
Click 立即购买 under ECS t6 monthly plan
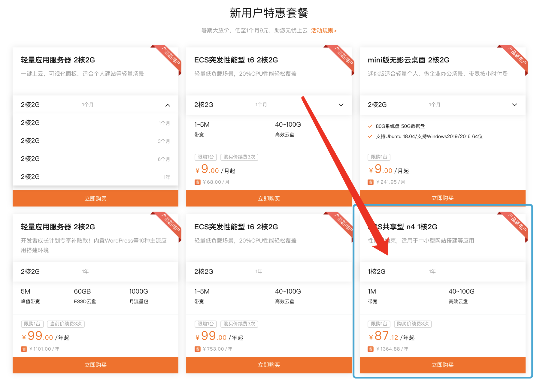(269, 198)
